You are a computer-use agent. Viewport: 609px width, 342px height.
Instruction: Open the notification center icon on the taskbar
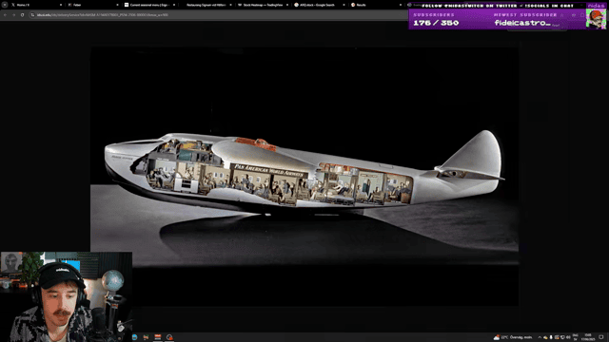(601, 337)
